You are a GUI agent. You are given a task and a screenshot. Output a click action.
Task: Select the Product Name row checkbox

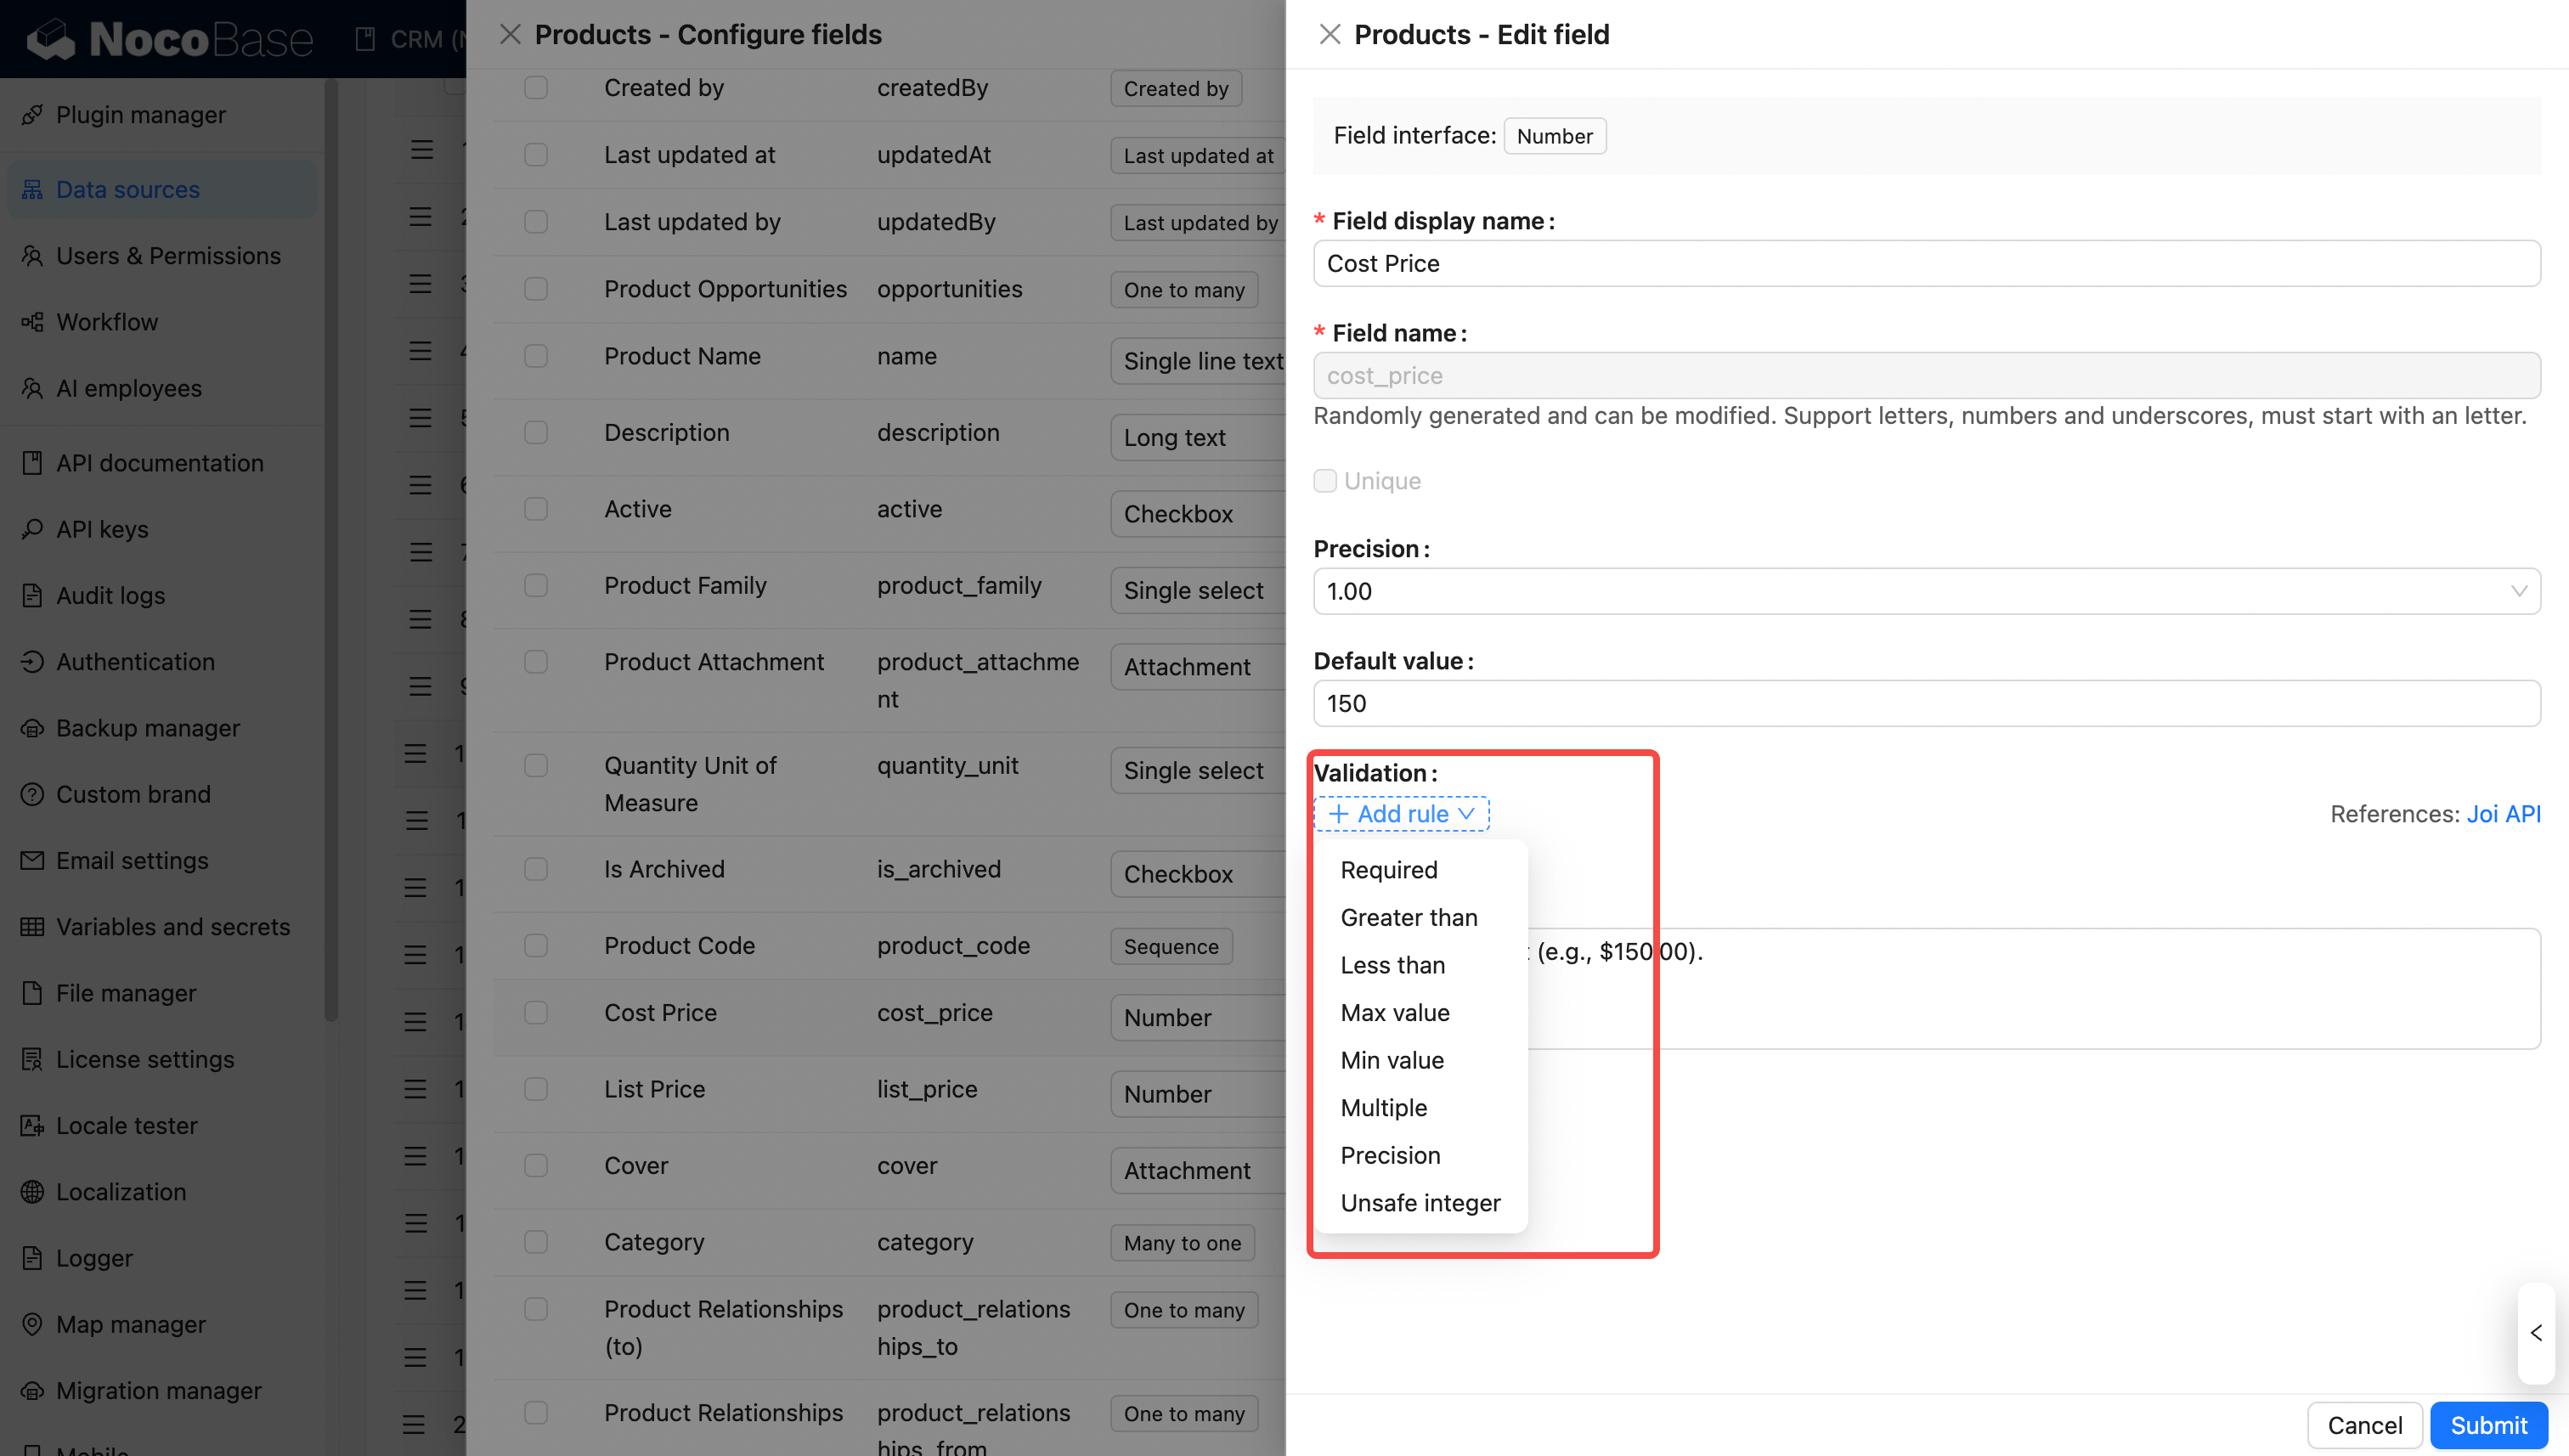pos(536,356)
